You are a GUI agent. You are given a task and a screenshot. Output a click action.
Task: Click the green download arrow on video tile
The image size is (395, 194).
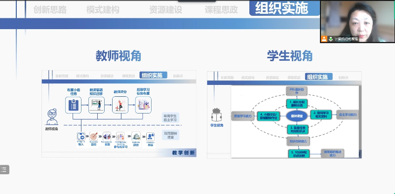(x=330, y=39)
